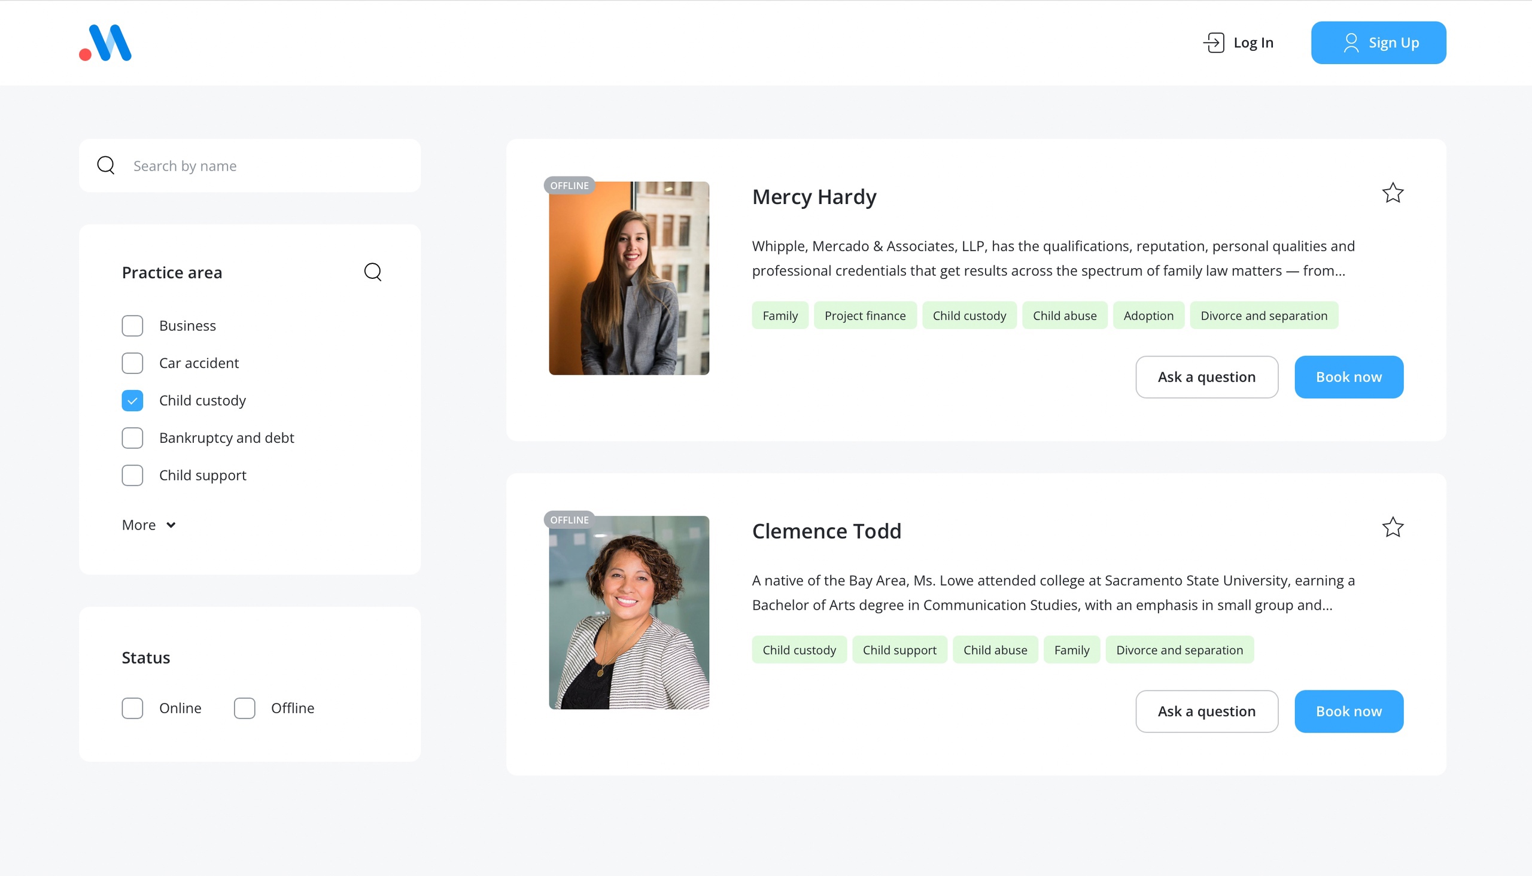
Task: Uncheck the Child custody filter
Action: [x=132, y=400]
